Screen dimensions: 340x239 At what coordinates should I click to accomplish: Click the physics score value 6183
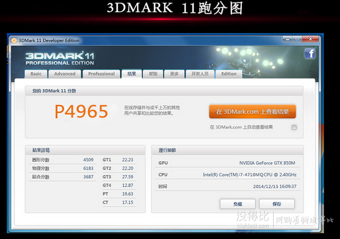click(88, 168)
